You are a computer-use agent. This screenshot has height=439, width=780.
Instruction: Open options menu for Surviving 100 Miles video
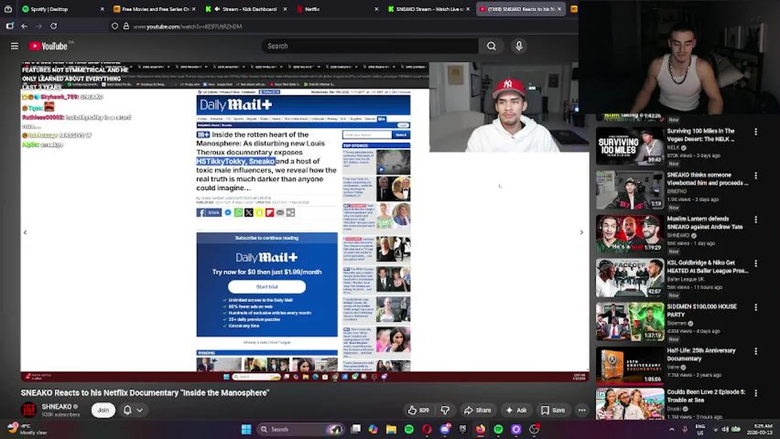(756, 132)
